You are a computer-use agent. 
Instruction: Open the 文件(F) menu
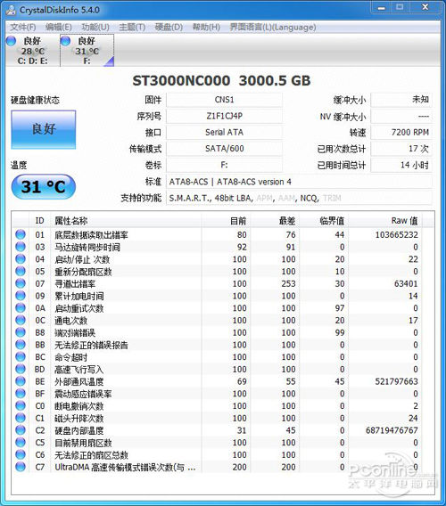(x=22, y=27)
